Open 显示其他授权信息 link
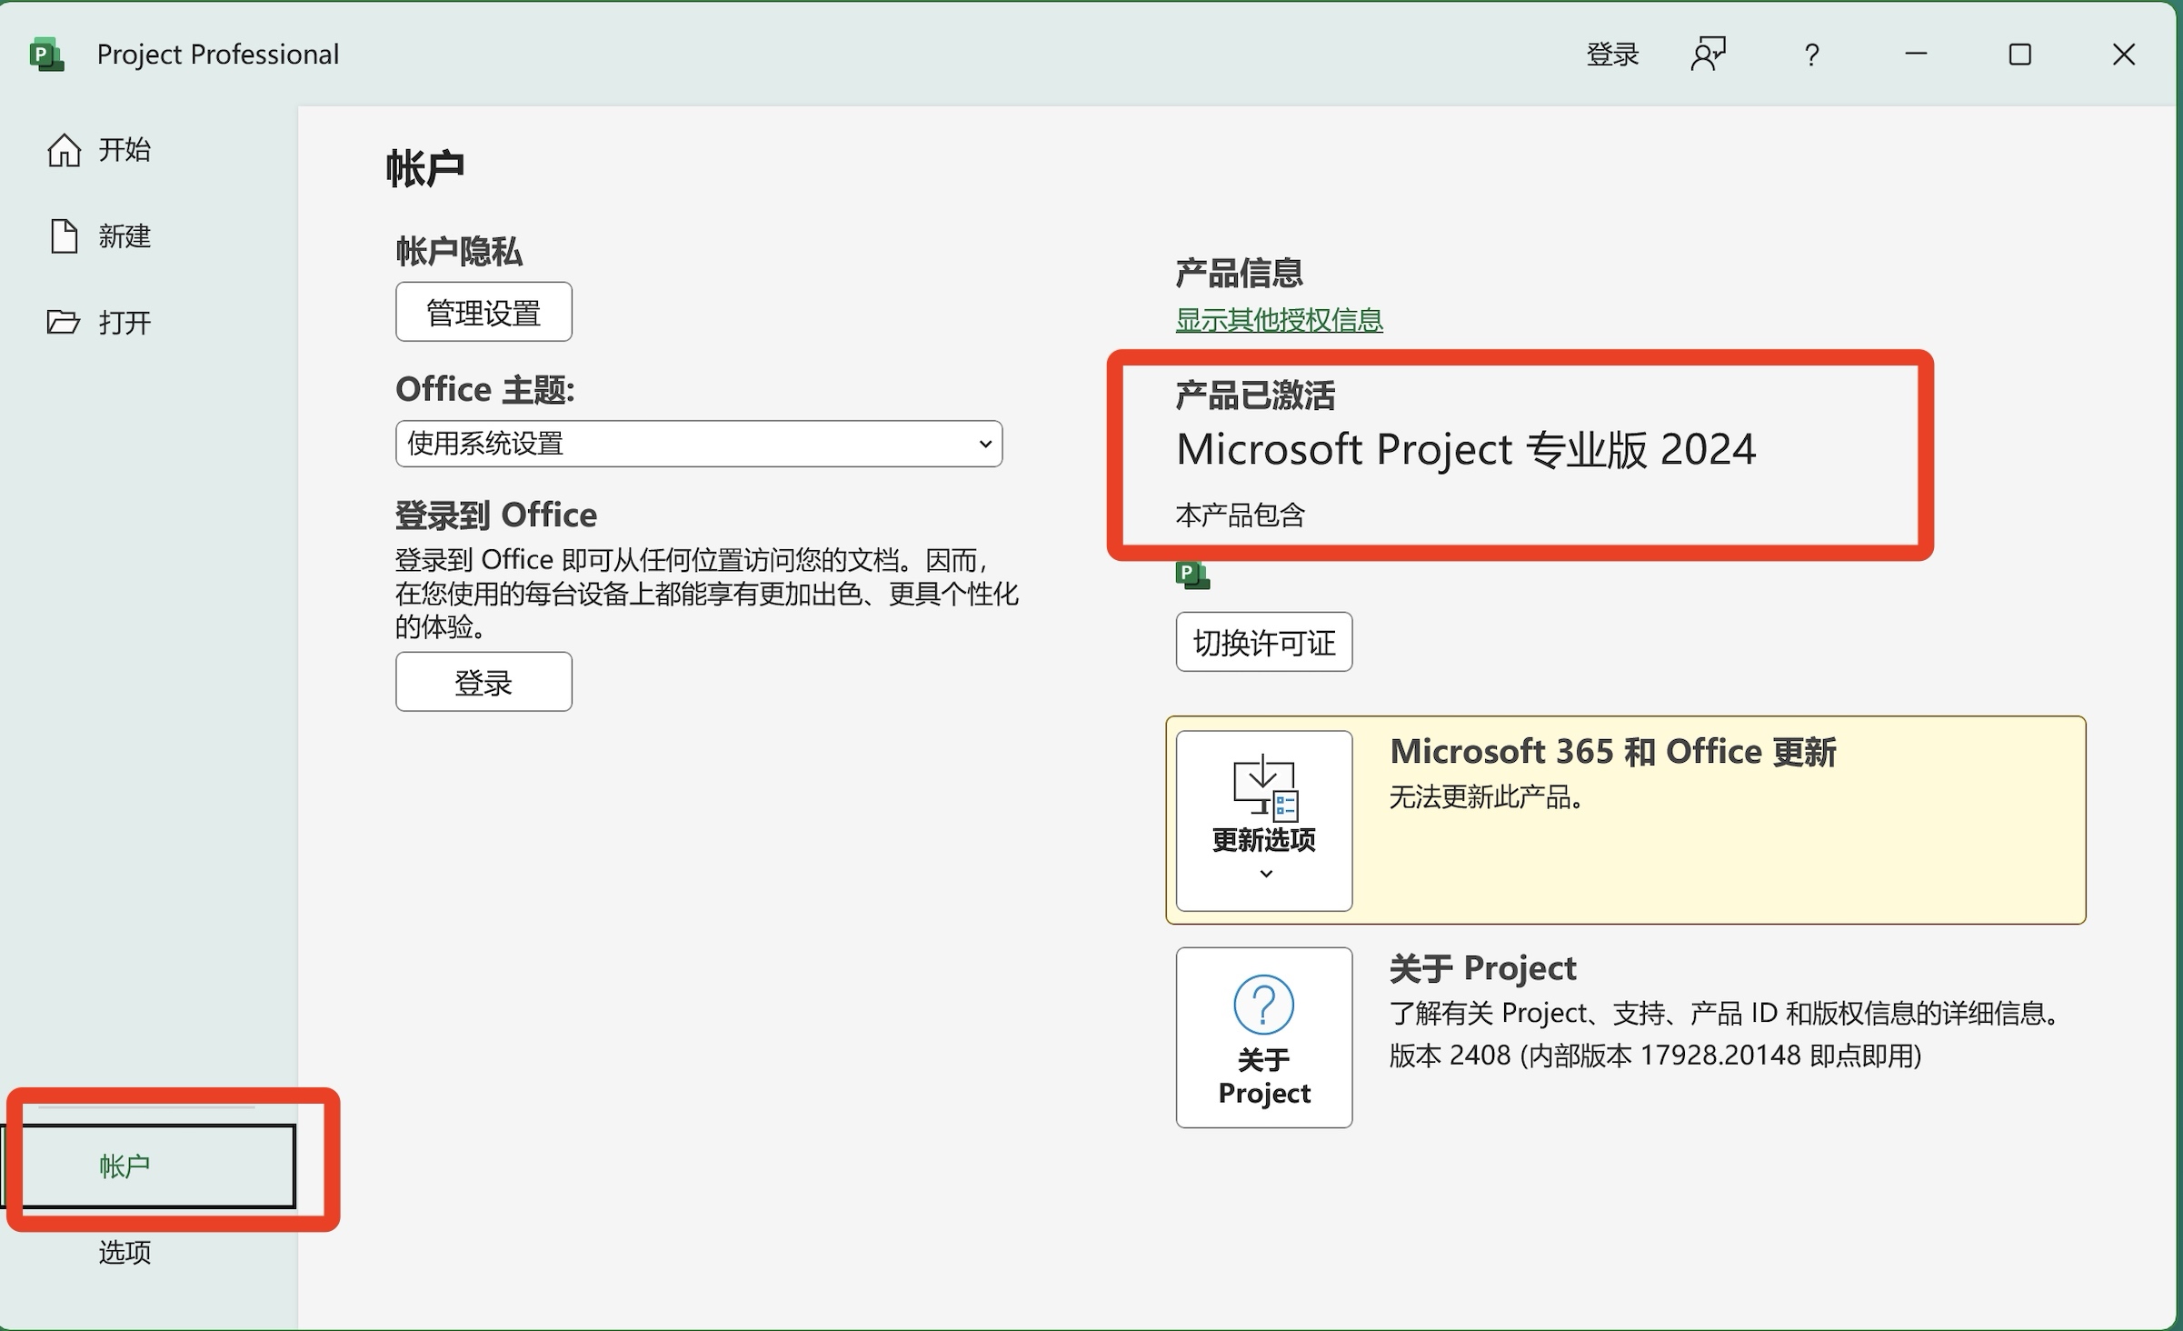 coord(1279,320)
